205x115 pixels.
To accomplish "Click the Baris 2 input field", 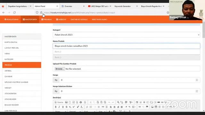I will [127, 52].
